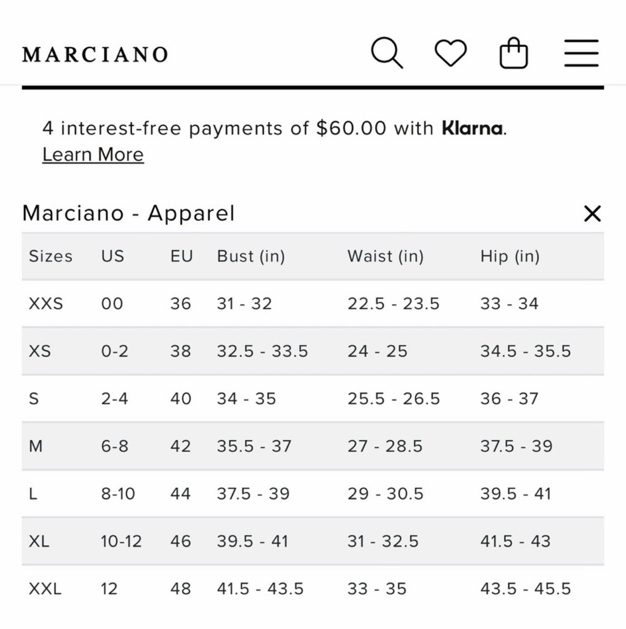Select the XS size row label
Screen dimensions: 626x629
40,351
